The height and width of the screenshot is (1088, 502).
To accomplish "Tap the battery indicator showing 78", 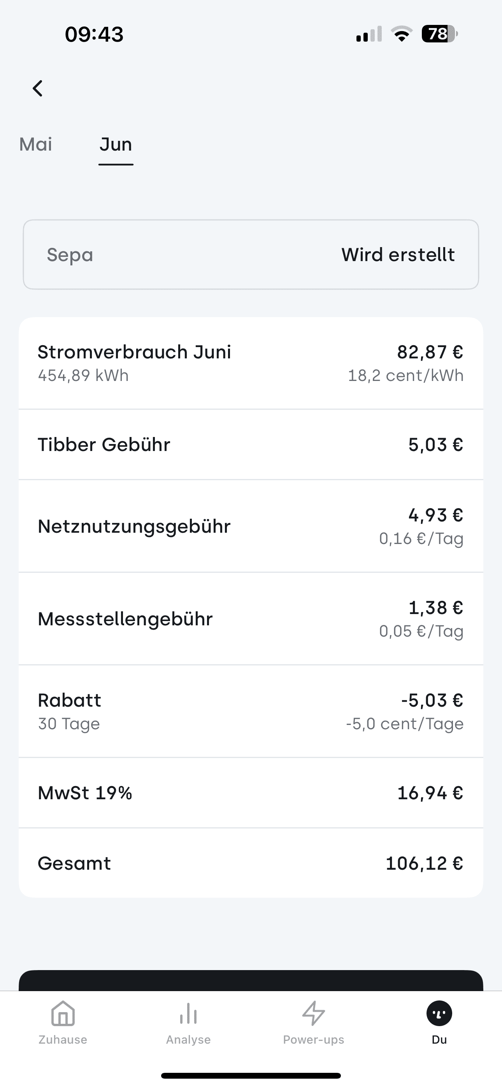I will (x=439, y=34).
